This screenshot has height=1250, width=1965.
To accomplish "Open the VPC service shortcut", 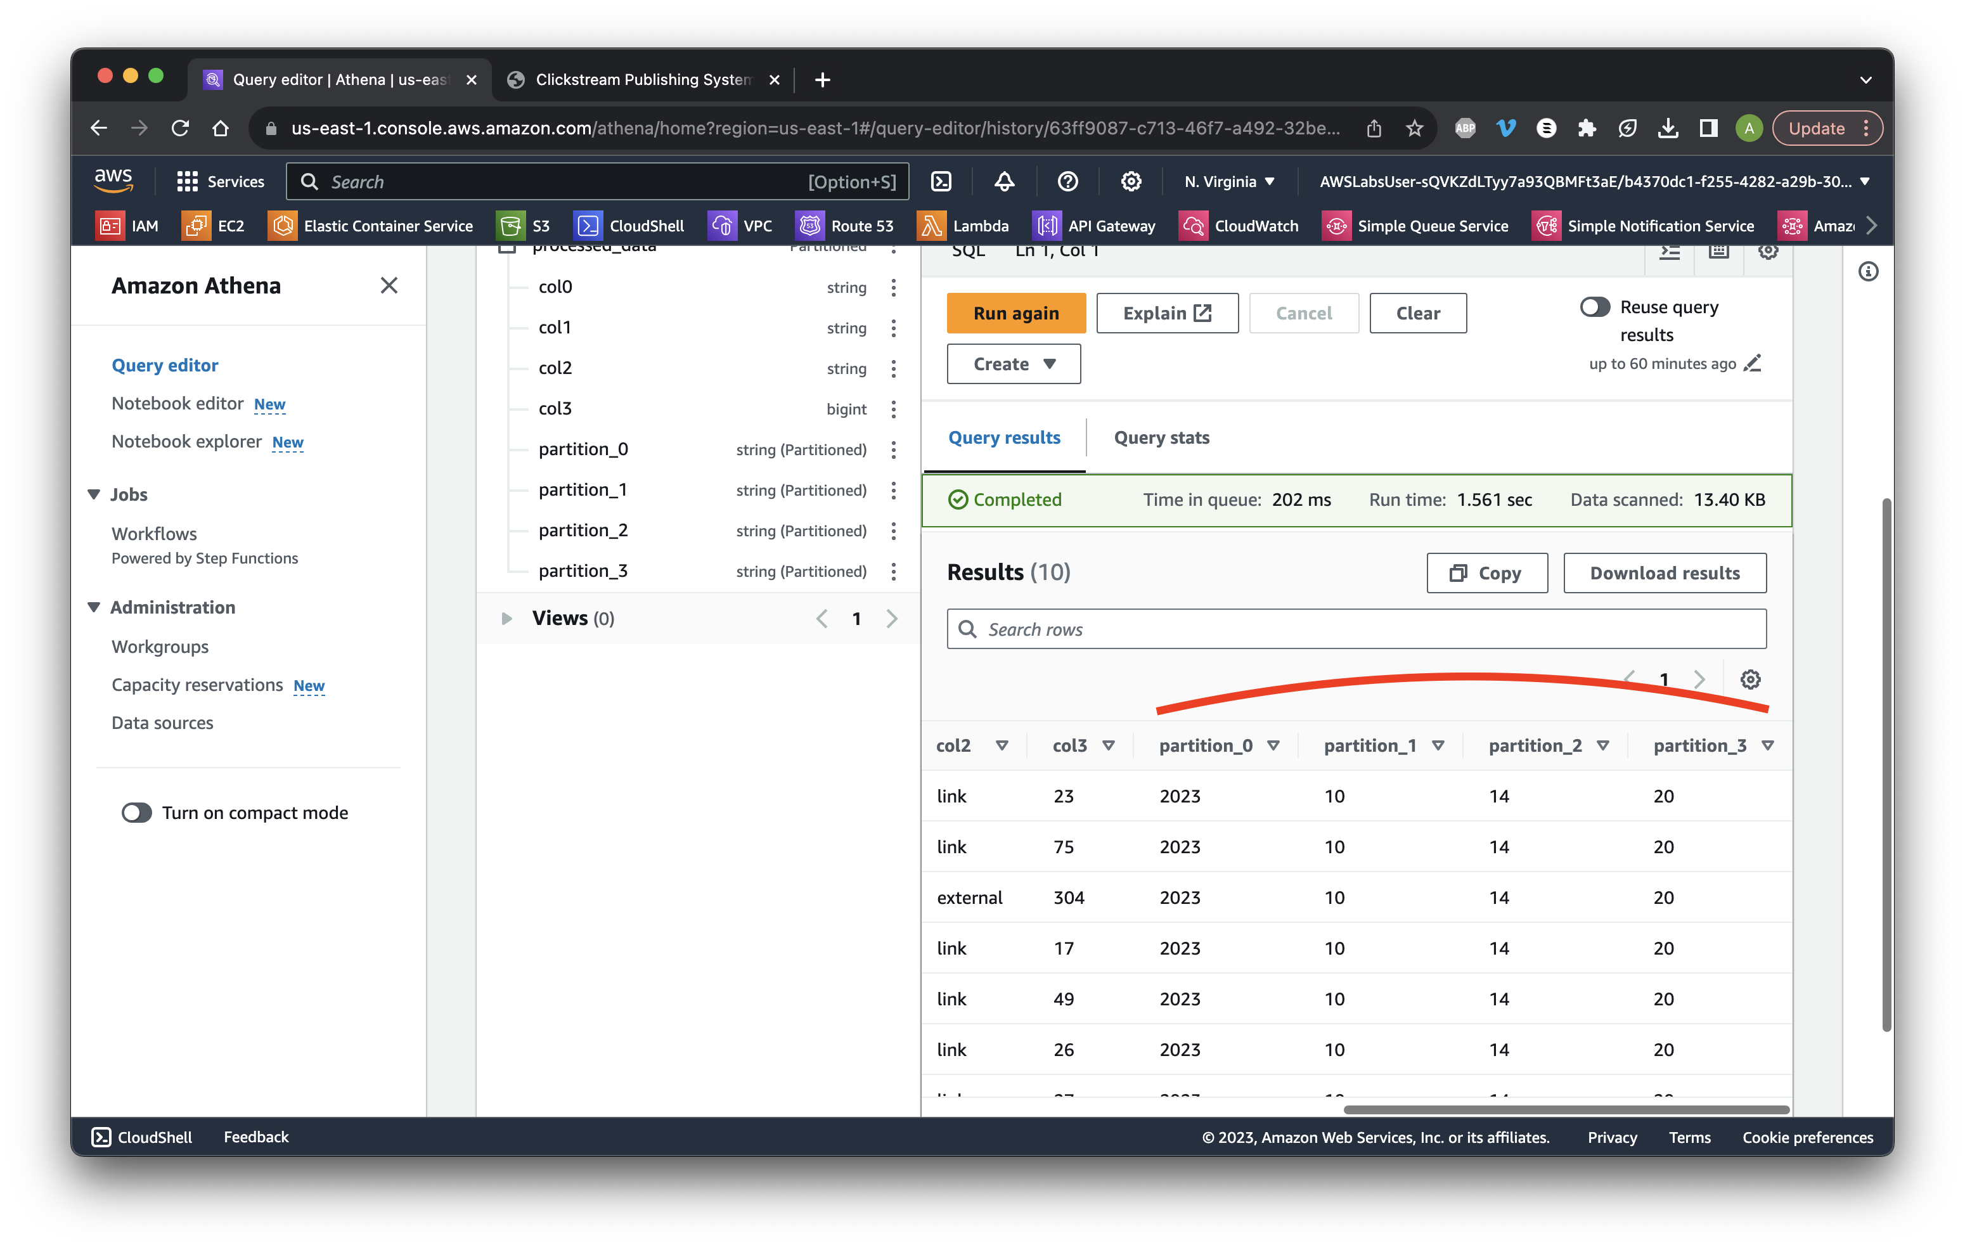I will 740,226.
